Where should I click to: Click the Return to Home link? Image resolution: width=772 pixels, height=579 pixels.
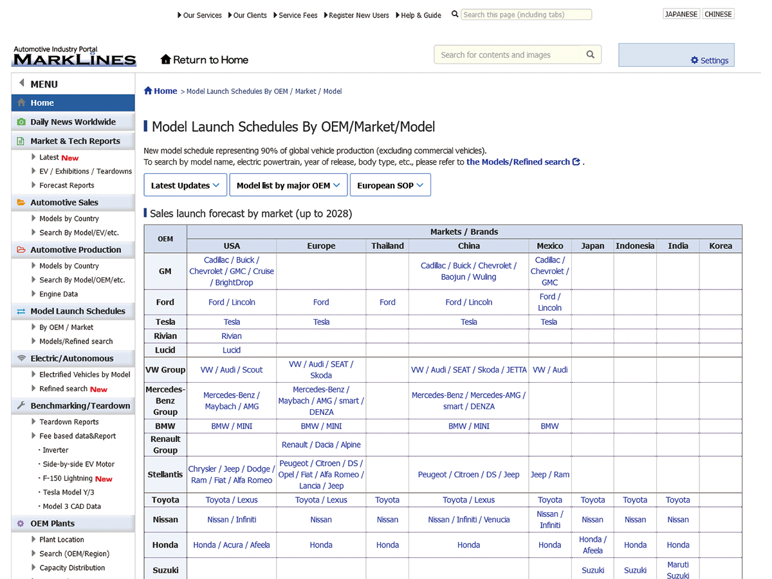(x=204, y=60)
